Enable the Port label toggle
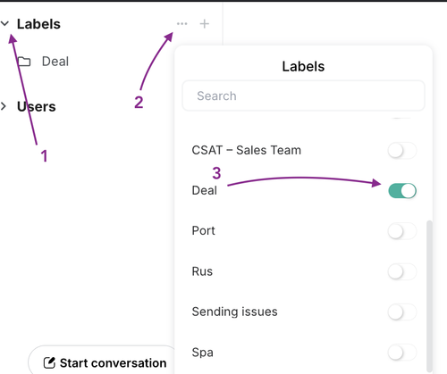 [402, 231]
